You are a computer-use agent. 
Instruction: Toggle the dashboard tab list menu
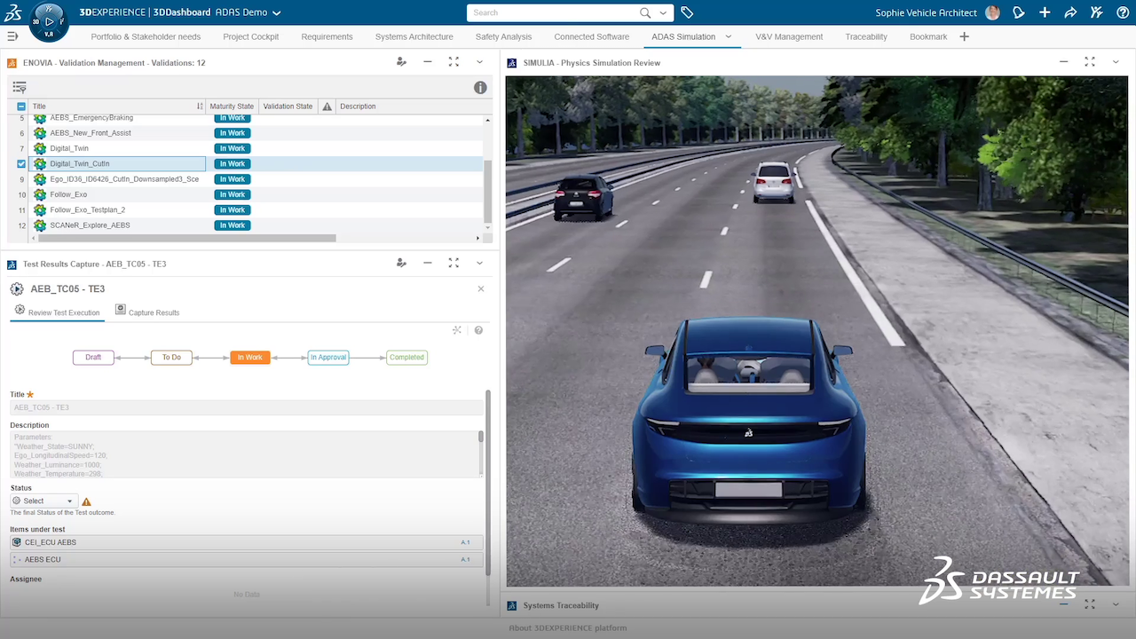click(12, 36)
